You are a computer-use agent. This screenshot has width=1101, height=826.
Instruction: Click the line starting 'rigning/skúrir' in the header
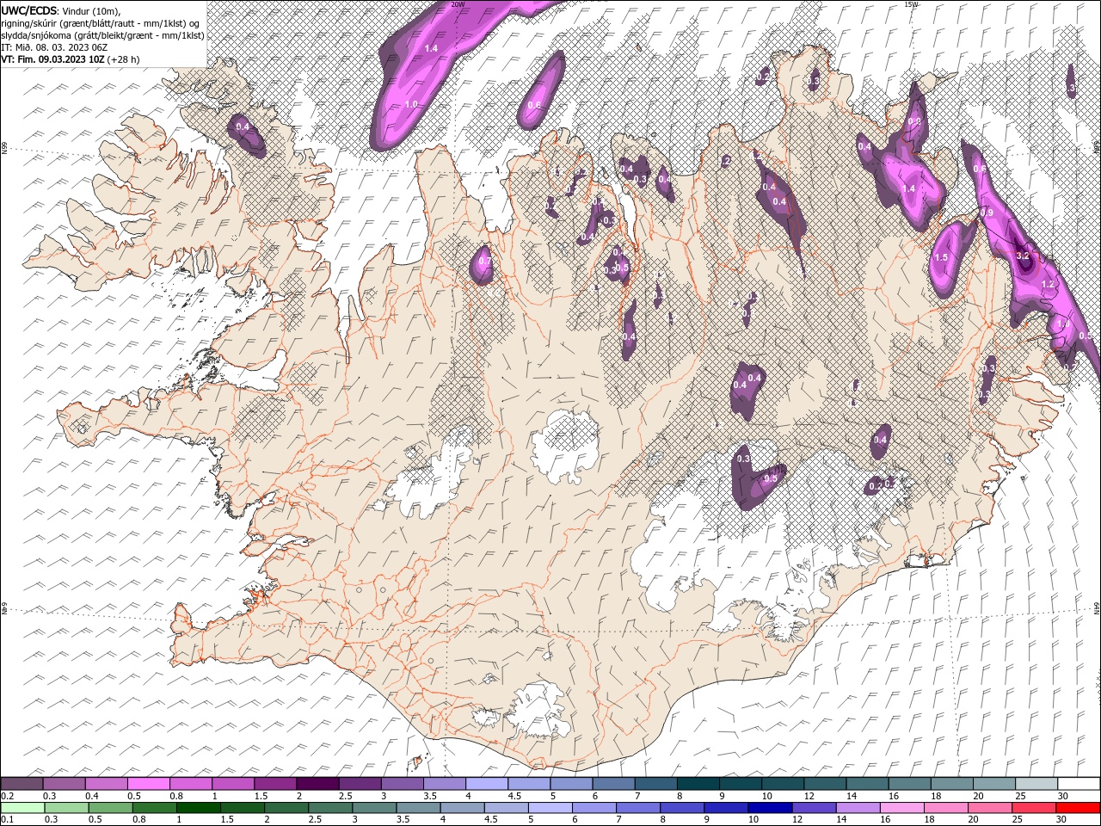101,23
